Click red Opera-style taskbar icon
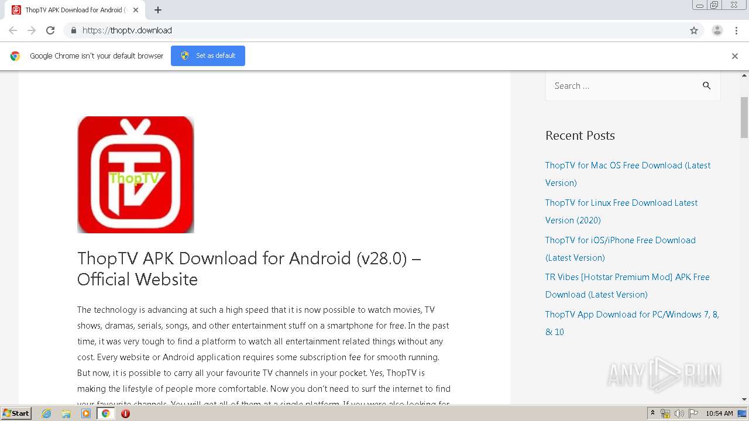This screenshot has width=749, height=421. (125, 413)
